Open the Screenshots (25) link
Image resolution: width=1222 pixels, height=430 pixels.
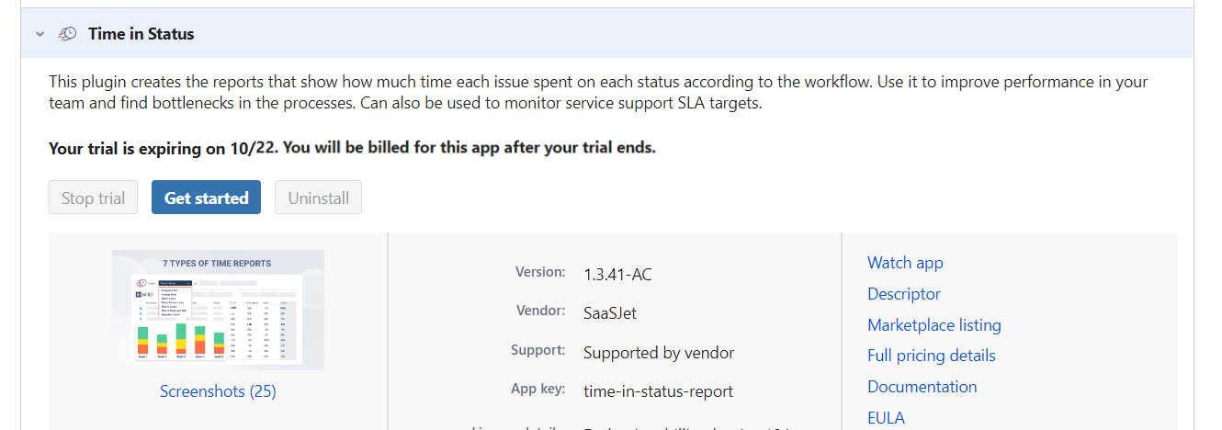(x=218, y=391)
